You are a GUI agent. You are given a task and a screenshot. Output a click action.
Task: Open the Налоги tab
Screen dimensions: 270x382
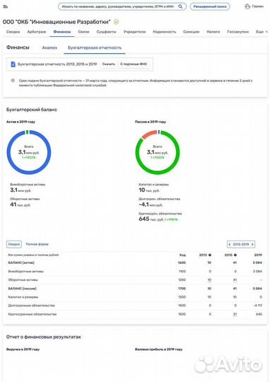[x=213, y=32]
